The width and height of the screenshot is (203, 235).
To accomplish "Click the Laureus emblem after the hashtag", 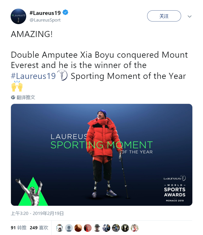I will point(62,76).
